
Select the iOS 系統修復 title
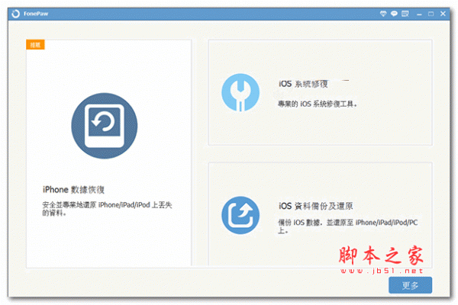point(303,84)
